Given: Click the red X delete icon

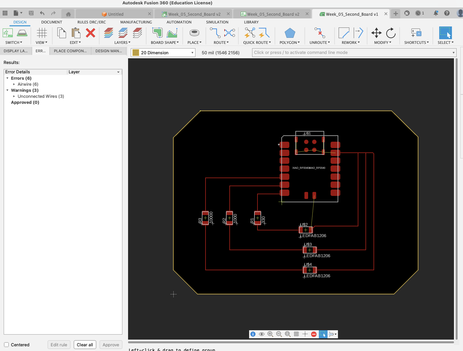Looking at the screenshot, I should [x=91, y=33].
